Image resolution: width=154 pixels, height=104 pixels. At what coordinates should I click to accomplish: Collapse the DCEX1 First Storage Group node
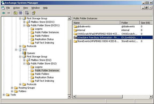[x=20, y=19]
